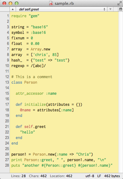Click the Lines: 28 status label

18,176
